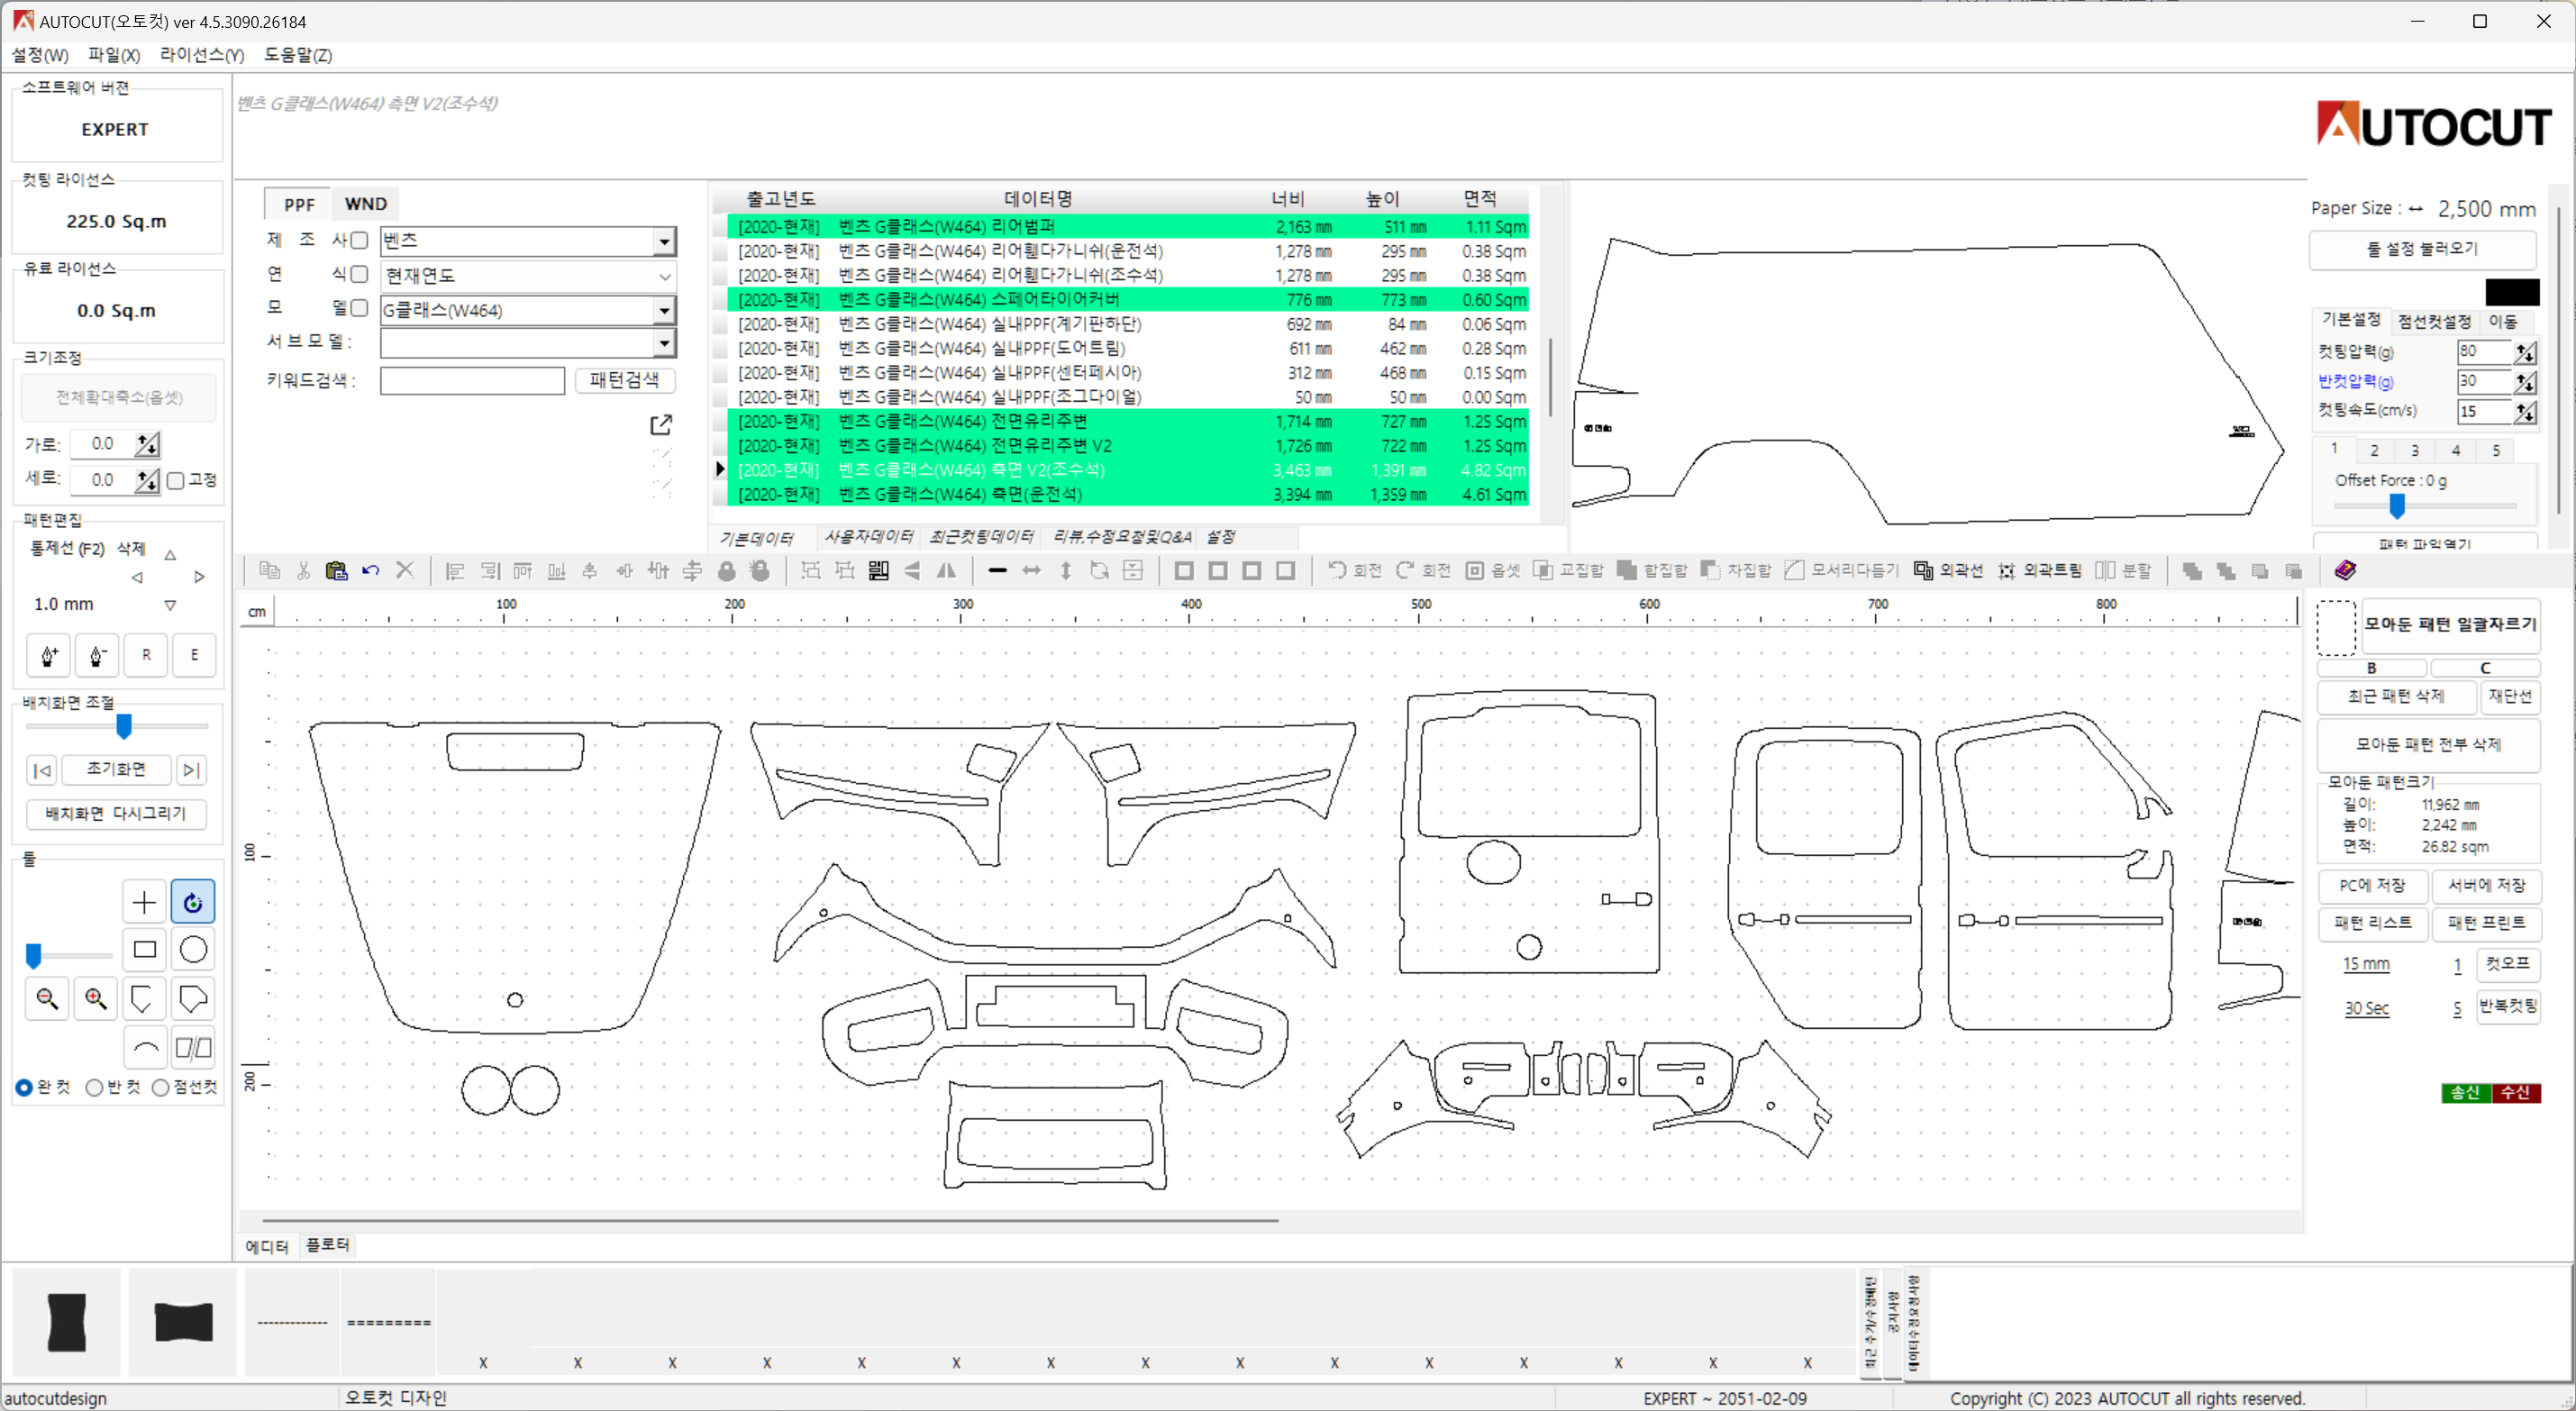Screen dimensions: 2576x1411
Task: Select the rotate tool in the tool panel
Action: tap(193, 902)
